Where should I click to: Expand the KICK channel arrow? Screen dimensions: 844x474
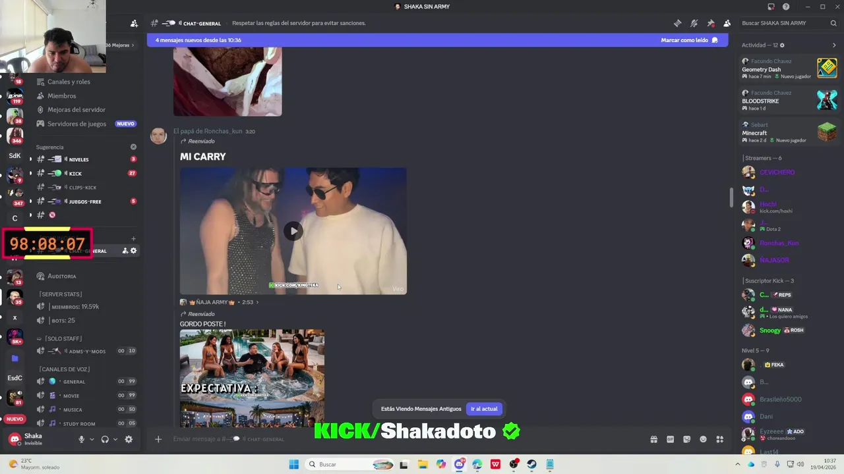(30, 174)
